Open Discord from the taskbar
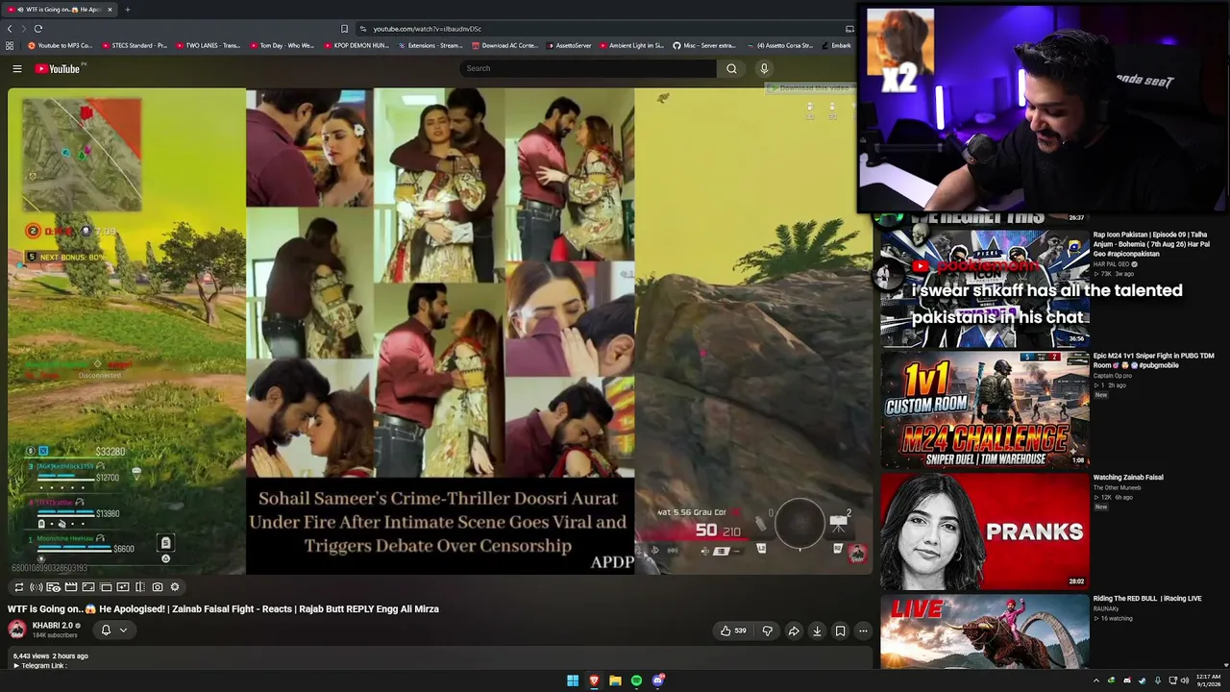Screen dimensions: 1230x692 658,680
